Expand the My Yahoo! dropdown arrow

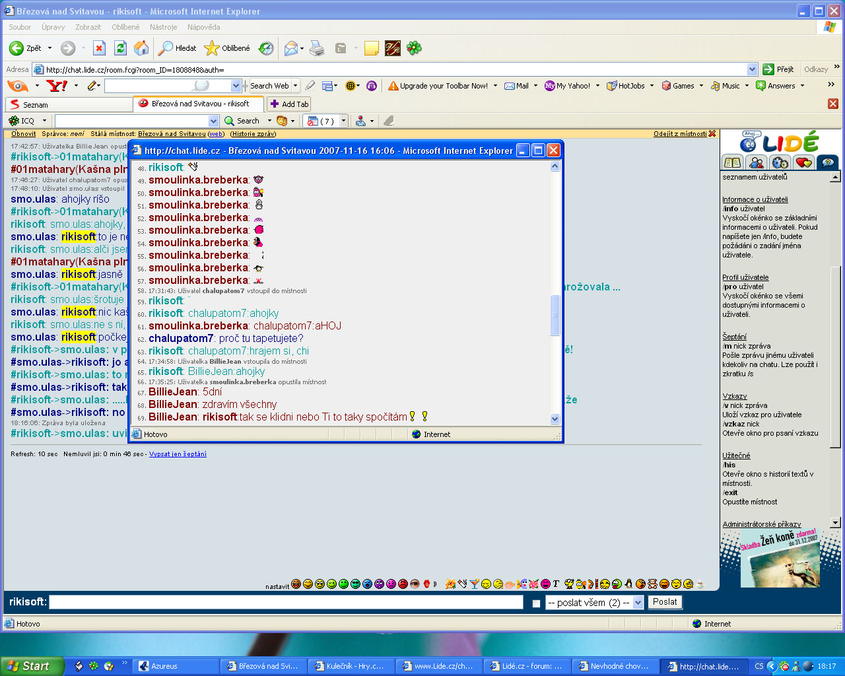click(x=597, y=86)
